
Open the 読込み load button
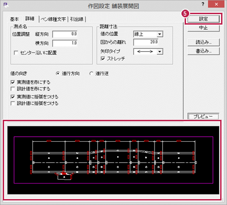pos(203,42)
